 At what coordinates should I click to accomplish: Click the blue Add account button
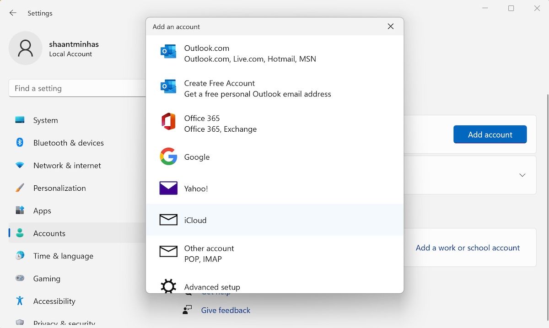click(490, 134)
